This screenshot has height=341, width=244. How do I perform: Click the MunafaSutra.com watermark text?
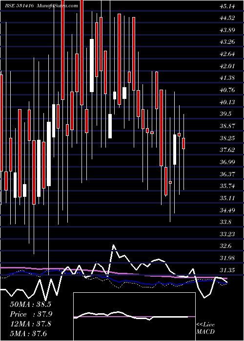click(58, 6)
